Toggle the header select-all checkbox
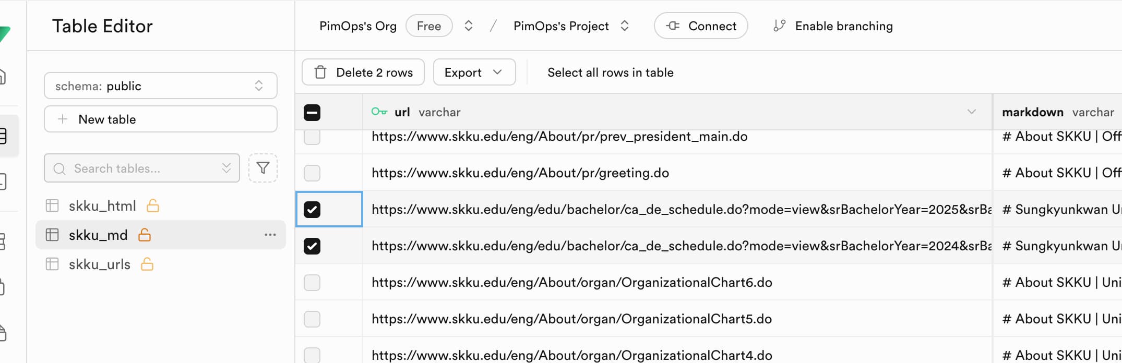The width and height of the screenshot is (1122, 363). click(x=312, y=113)
